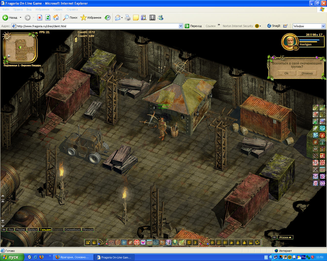Click the bow weapon skill icon
Screen dimensions: 327x261
(316, 107)
